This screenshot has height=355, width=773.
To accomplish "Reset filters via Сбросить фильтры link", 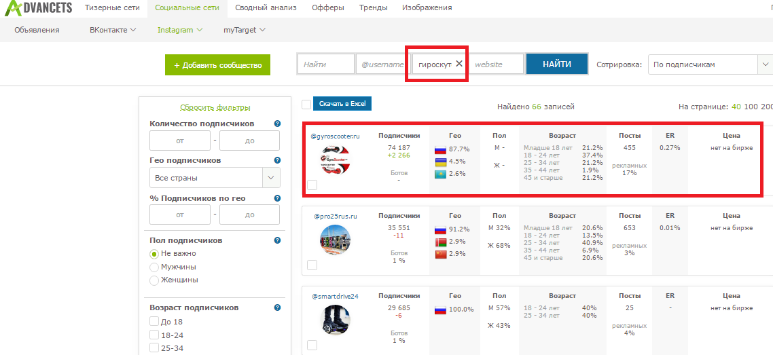I will 215,107.
